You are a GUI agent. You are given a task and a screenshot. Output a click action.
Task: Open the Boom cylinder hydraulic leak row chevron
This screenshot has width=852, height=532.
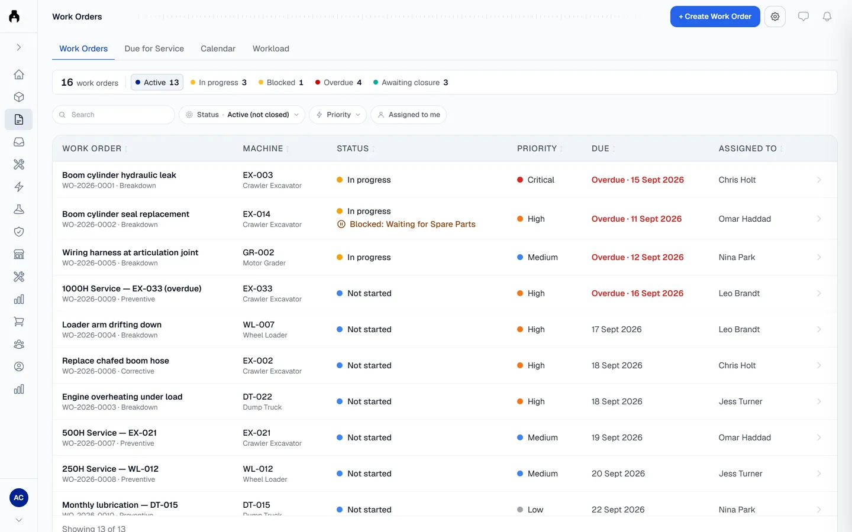(819, 180)
